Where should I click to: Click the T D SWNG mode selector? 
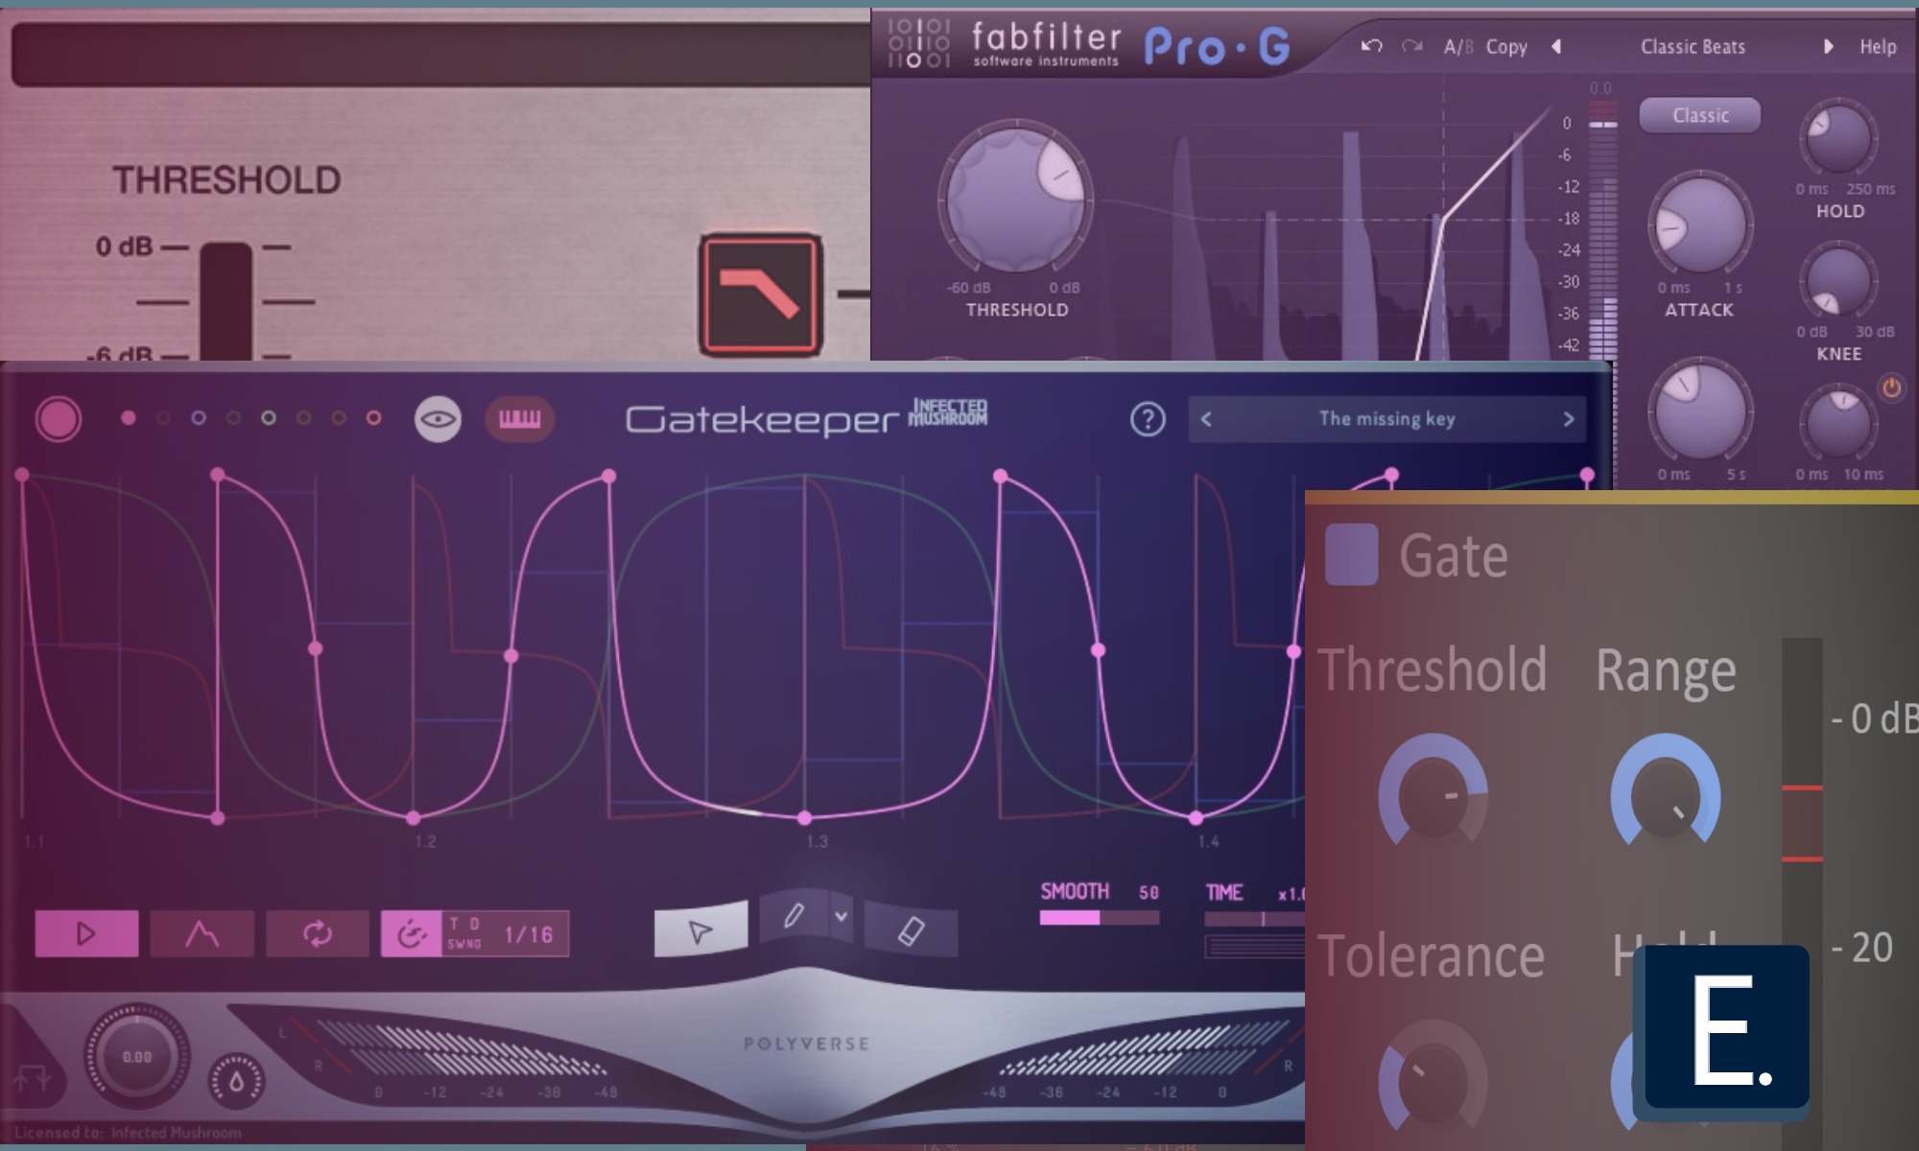465,933
